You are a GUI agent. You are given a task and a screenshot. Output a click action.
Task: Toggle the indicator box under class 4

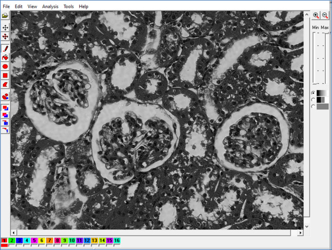click(x=27, y=245)
